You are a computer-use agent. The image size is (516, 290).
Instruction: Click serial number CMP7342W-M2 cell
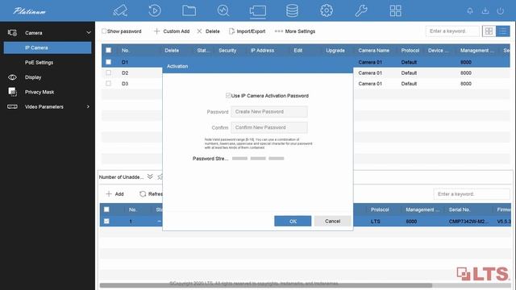[x=468, y=222]
